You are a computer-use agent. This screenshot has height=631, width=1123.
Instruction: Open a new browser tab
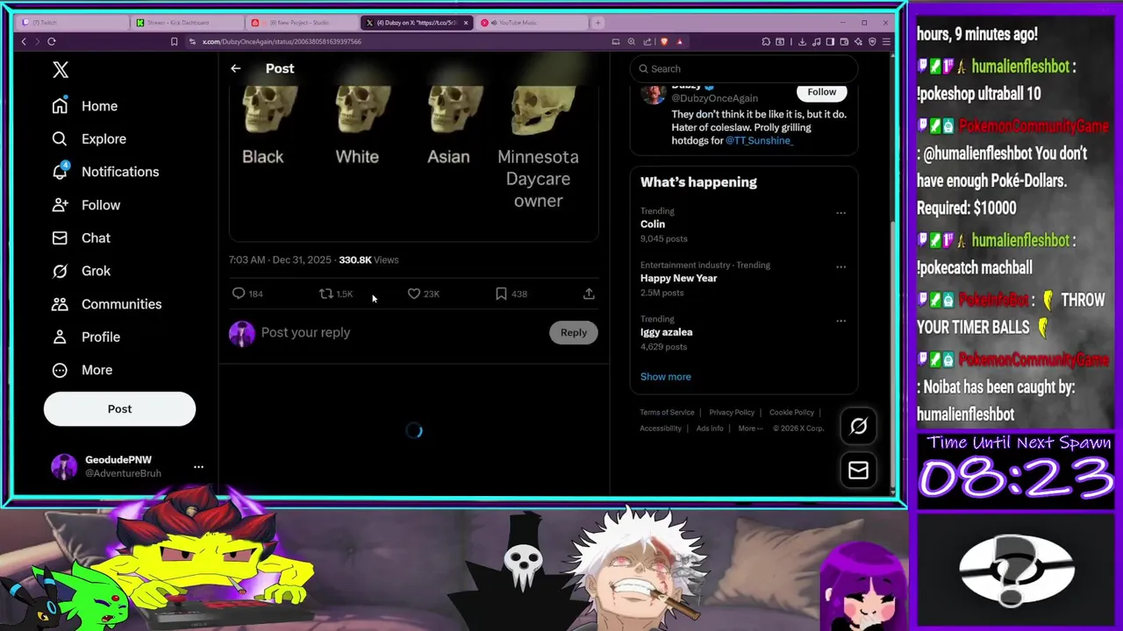(597, 23)
